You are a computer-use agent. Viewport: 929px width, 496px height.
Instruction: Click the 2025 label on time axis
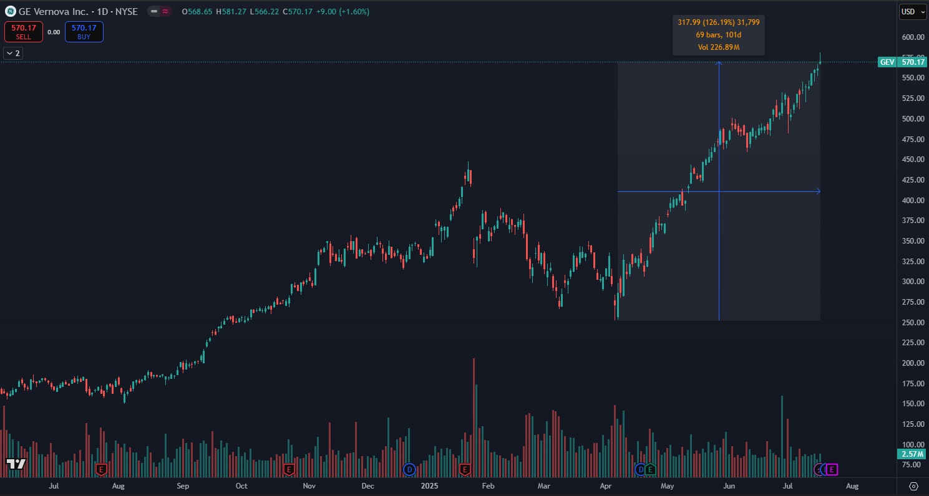(x=430, y=485)
